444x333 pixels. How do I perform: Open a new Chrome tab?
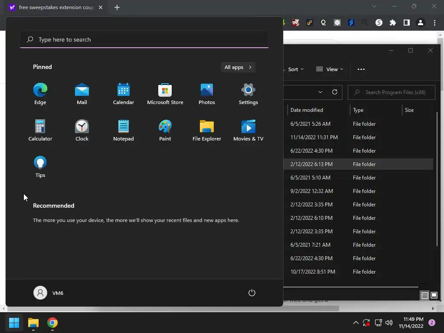(117, 7)
